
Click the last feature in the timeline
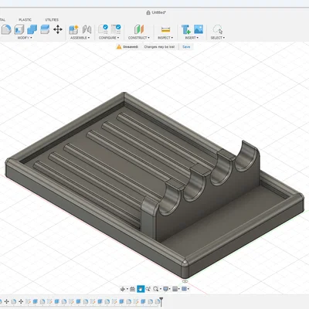pyautogui.click(x=157, y=301)
